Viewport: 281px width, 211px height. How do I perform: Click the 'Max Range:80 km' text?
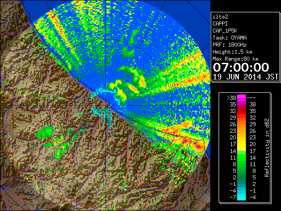point(235,58)
